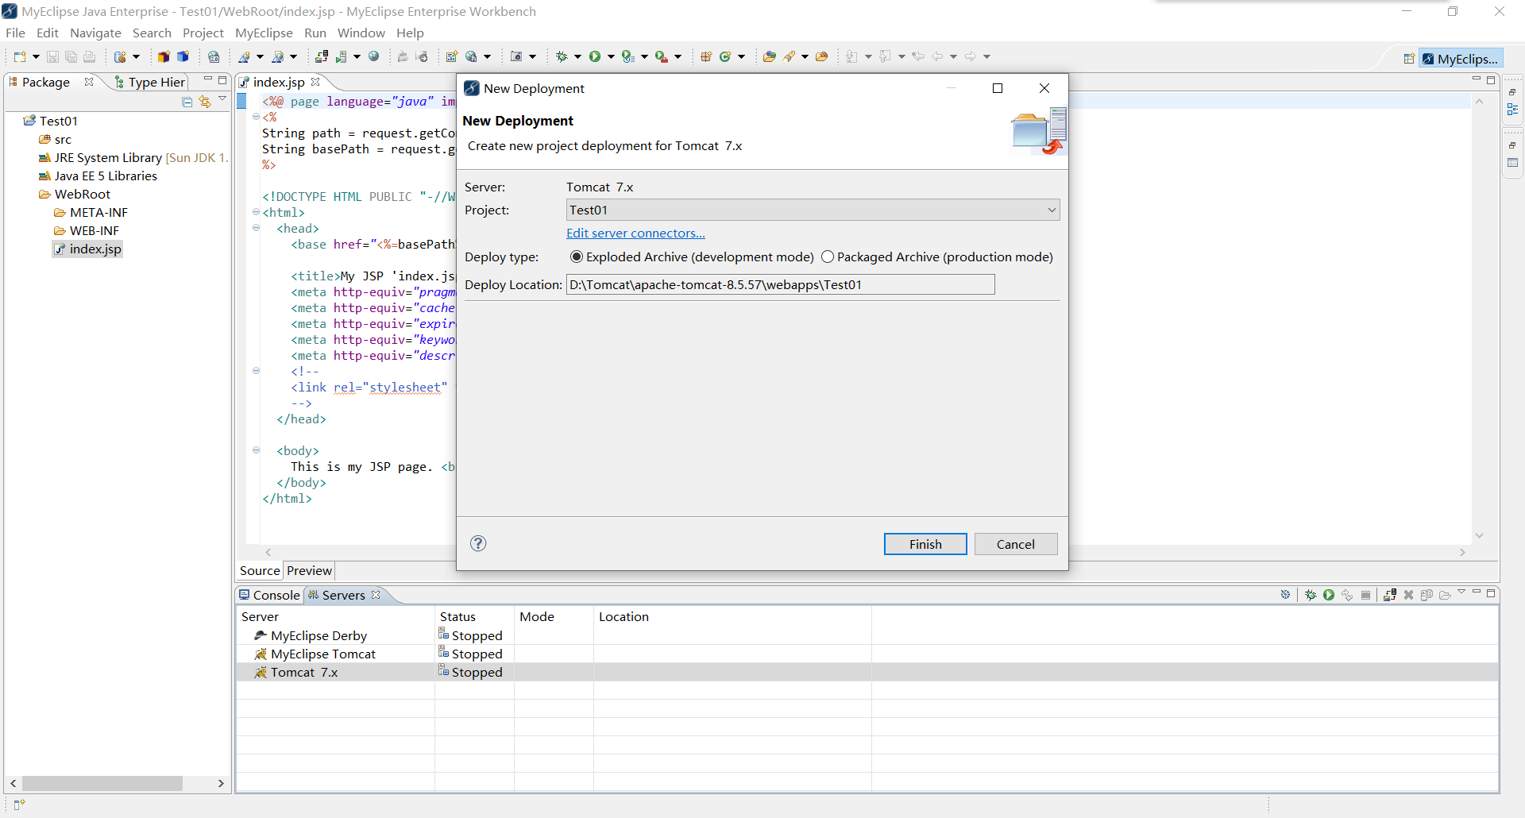The width and height of the screenshot is (1525, 818).
Task: Start server in debug mode in Servers toolbar
Action: click(x=1311, y=595)
